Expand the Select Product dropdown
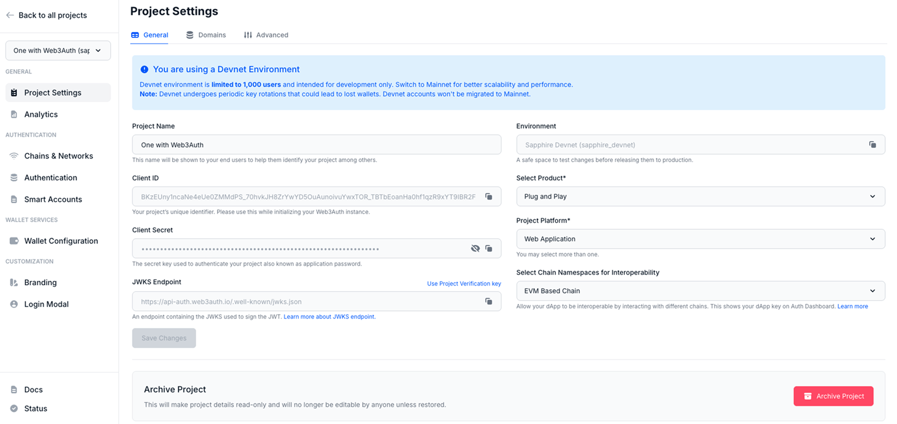Screen dimensions: 897x424 (x=701, y=196)
